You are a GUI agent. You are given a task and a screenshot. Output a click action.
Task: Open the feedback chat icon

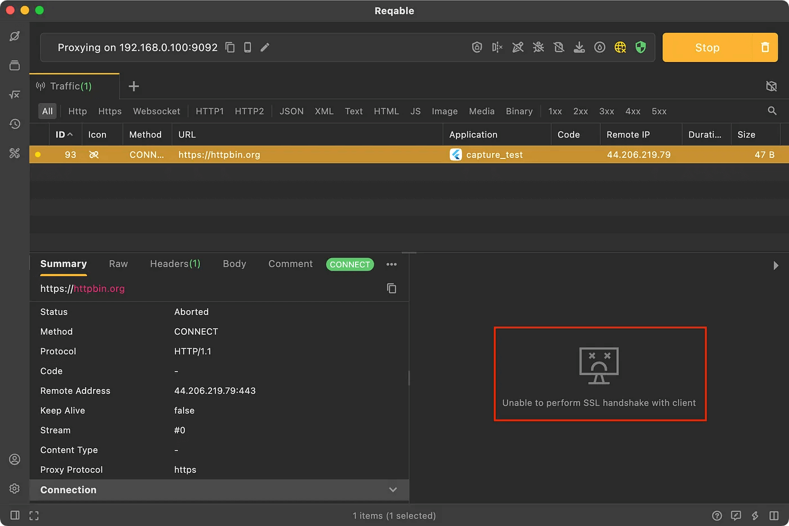click(x=736, y=515)
